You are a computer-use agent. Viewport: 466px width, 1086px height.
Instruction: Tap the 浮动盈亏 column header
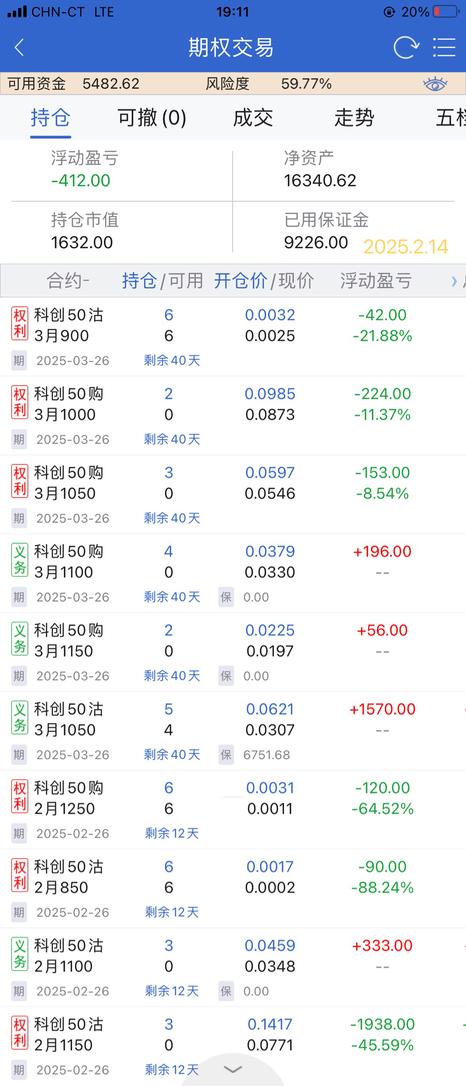pos(376,281)
